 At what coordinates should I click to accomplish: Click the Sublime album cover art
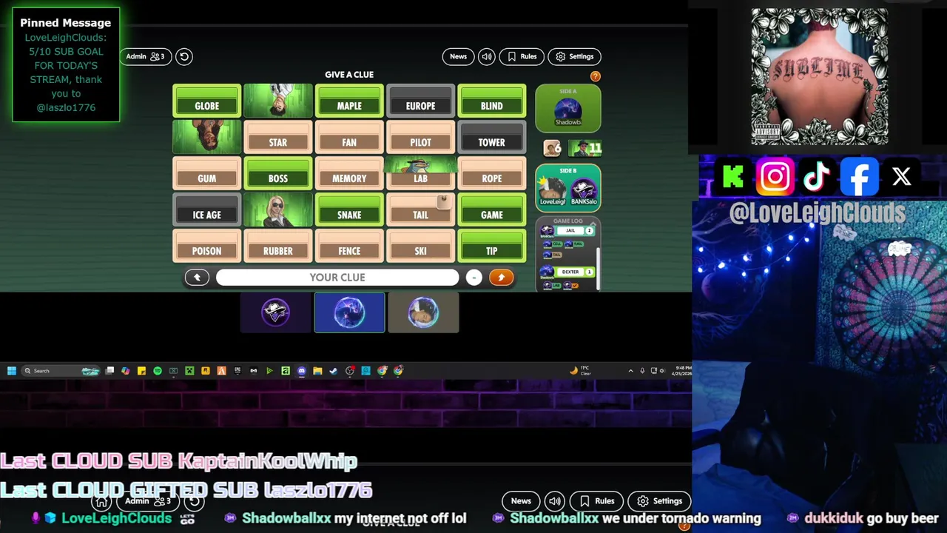point(819,76)
